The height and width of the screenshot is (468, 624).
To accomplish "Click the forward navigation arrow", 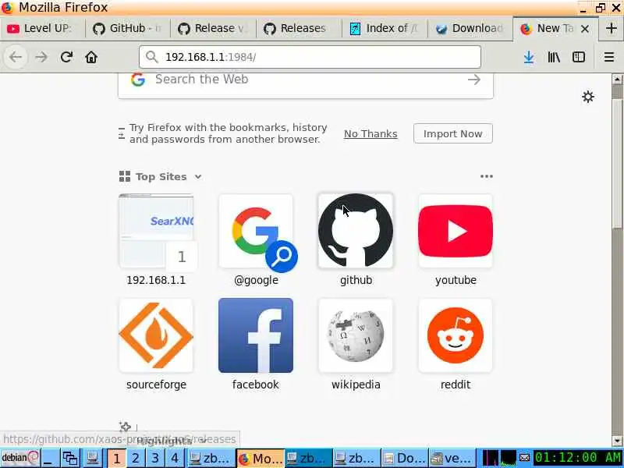I will 41,57.
